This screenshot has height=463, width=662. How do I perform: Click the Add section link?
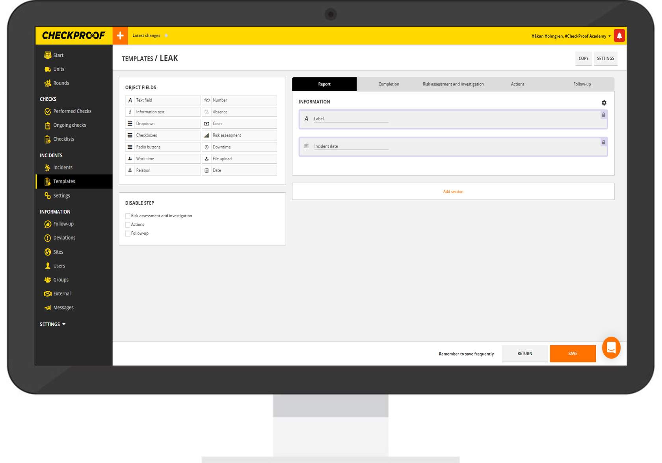[453, 192]
